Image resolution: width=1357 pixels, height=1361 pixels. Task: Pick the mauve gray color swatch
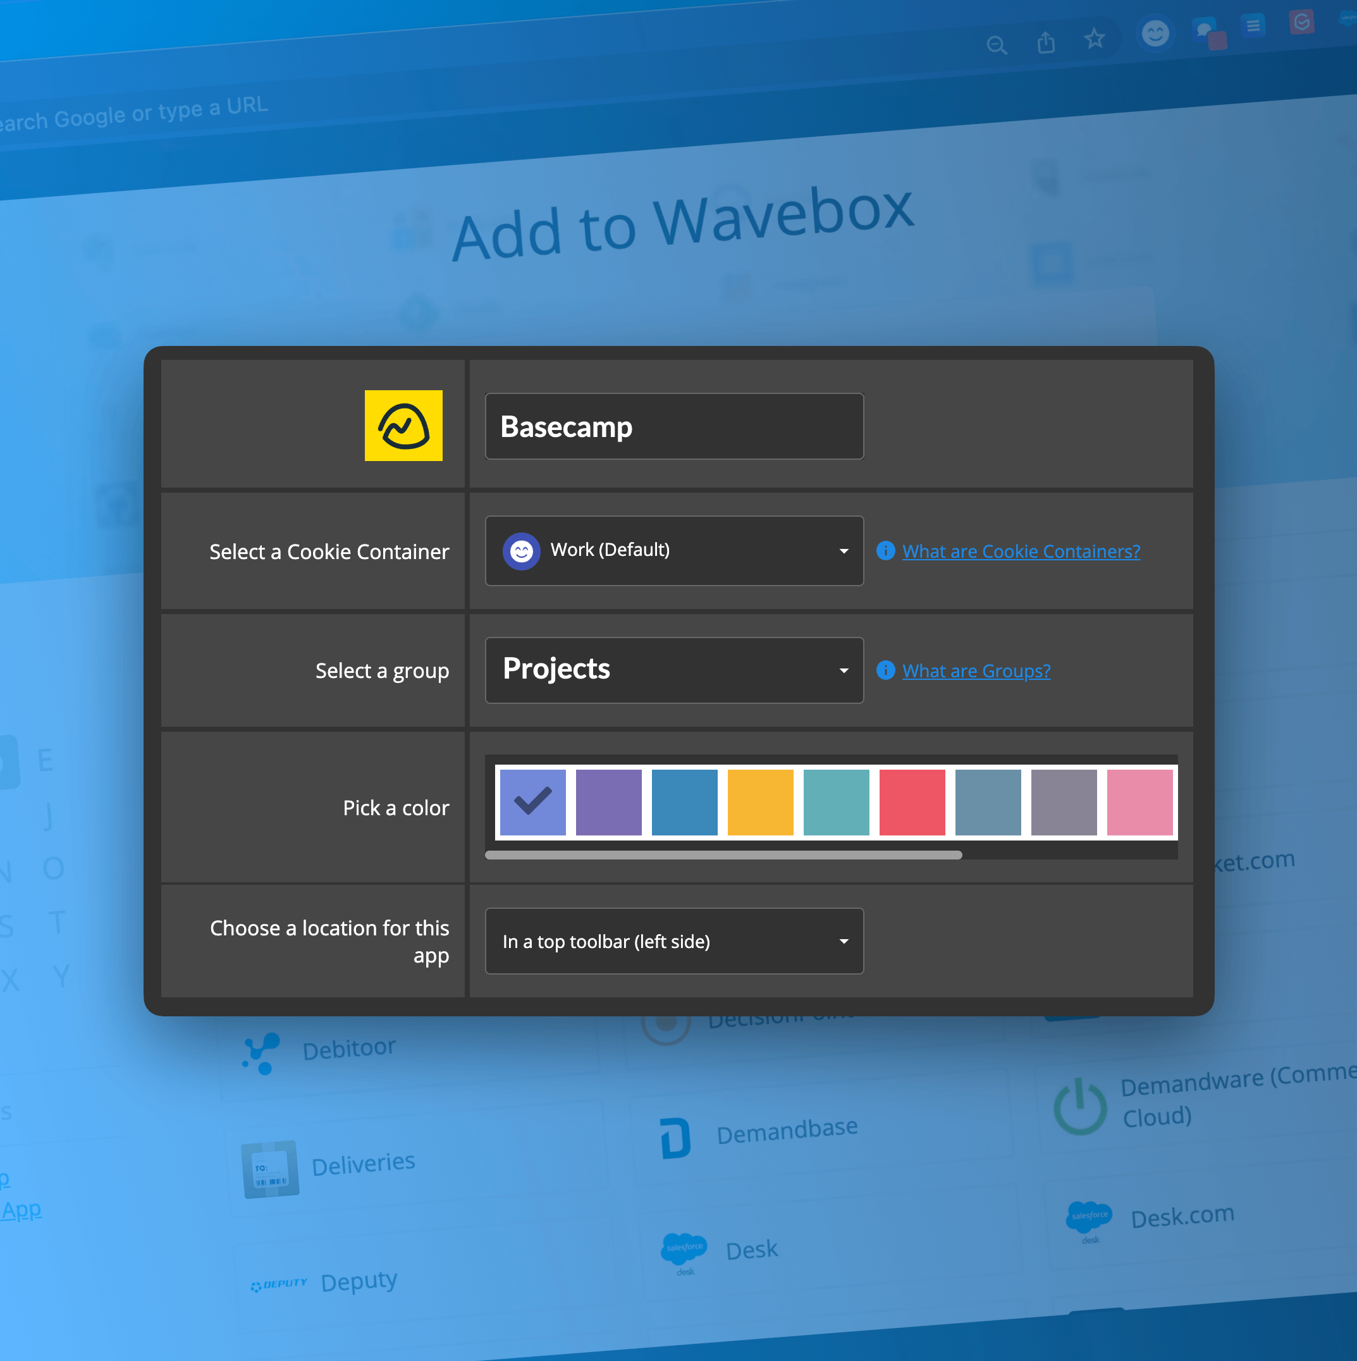tap(1064, 802)
